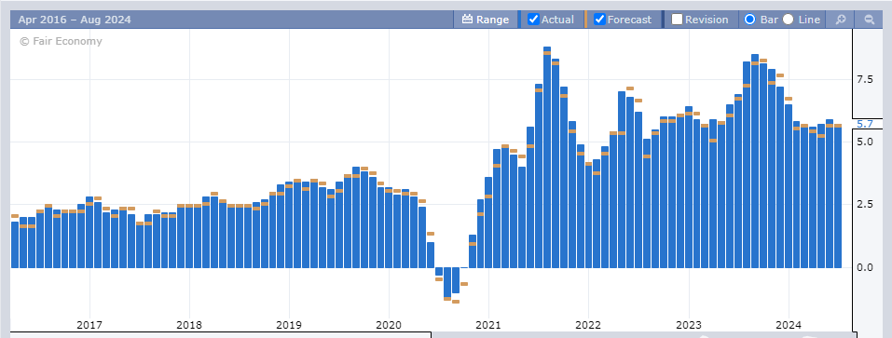Click the 2020 x-axis year label
The height and width of the screenshot is (338, 892).
389,326
